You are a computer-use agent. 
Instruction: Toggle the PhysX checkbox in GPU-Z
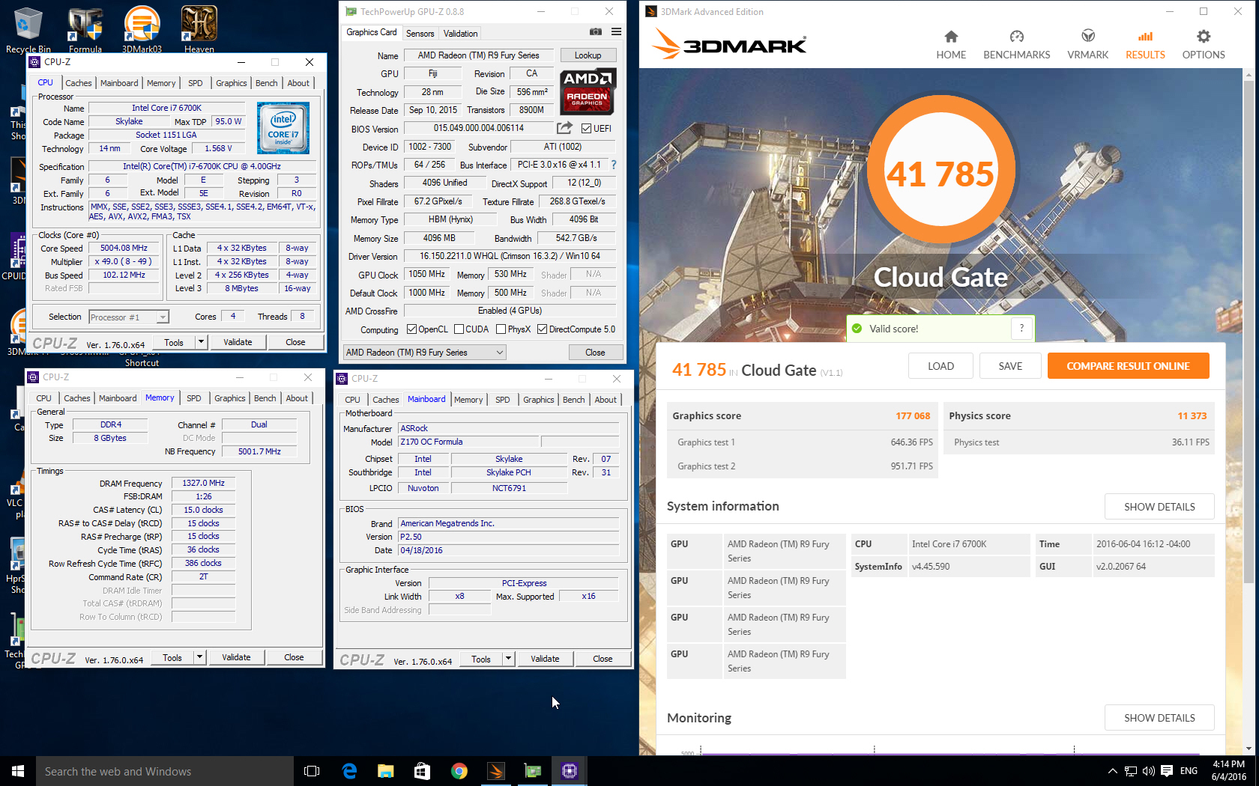click(x=501, y=329)
